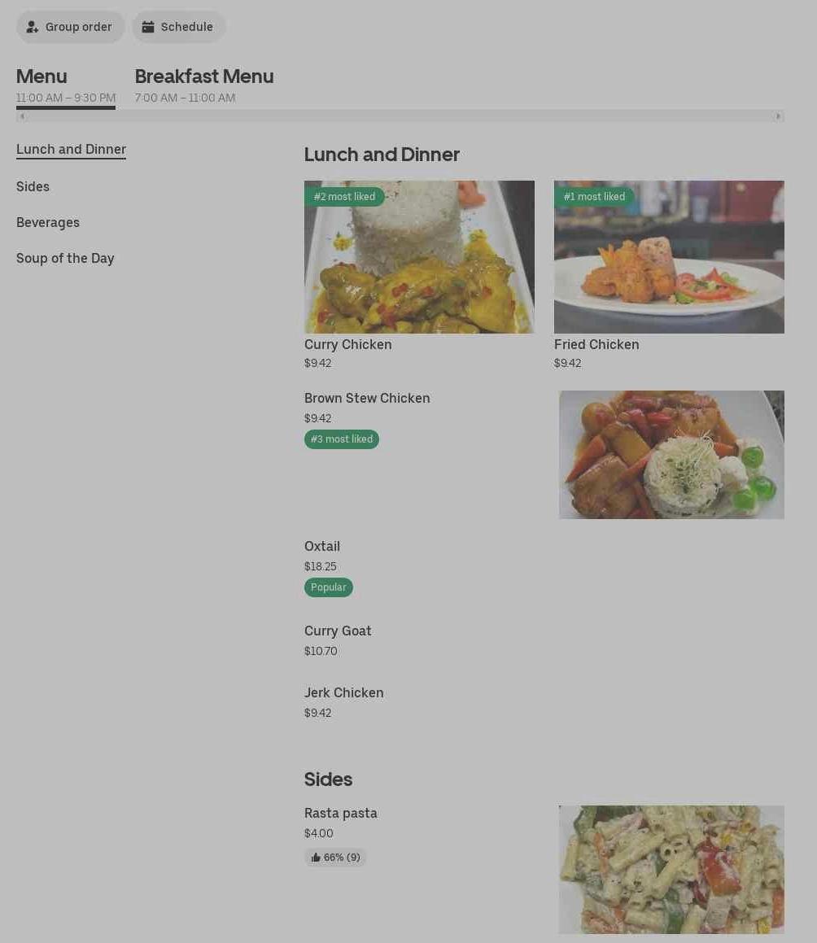Open the Fried Chicken photo
The width and height of the screenshot is (817, 943).
coord(669,257)
